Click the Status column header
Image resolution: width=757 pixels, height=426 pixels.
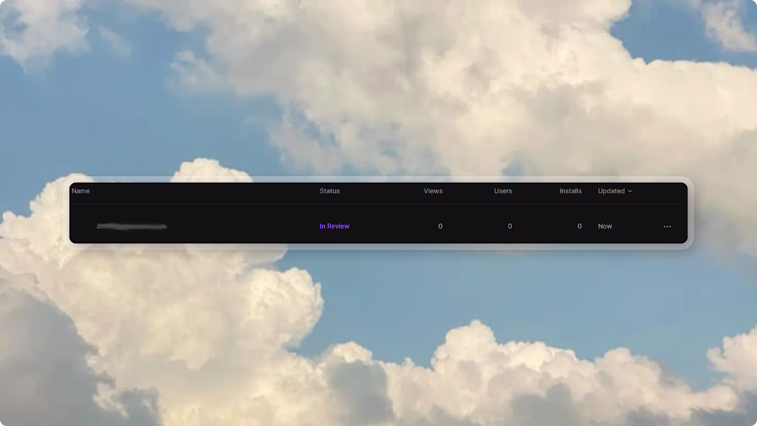click(330, 191)
